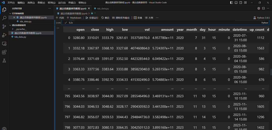Click the execution time 0.2s indicator

71,23
